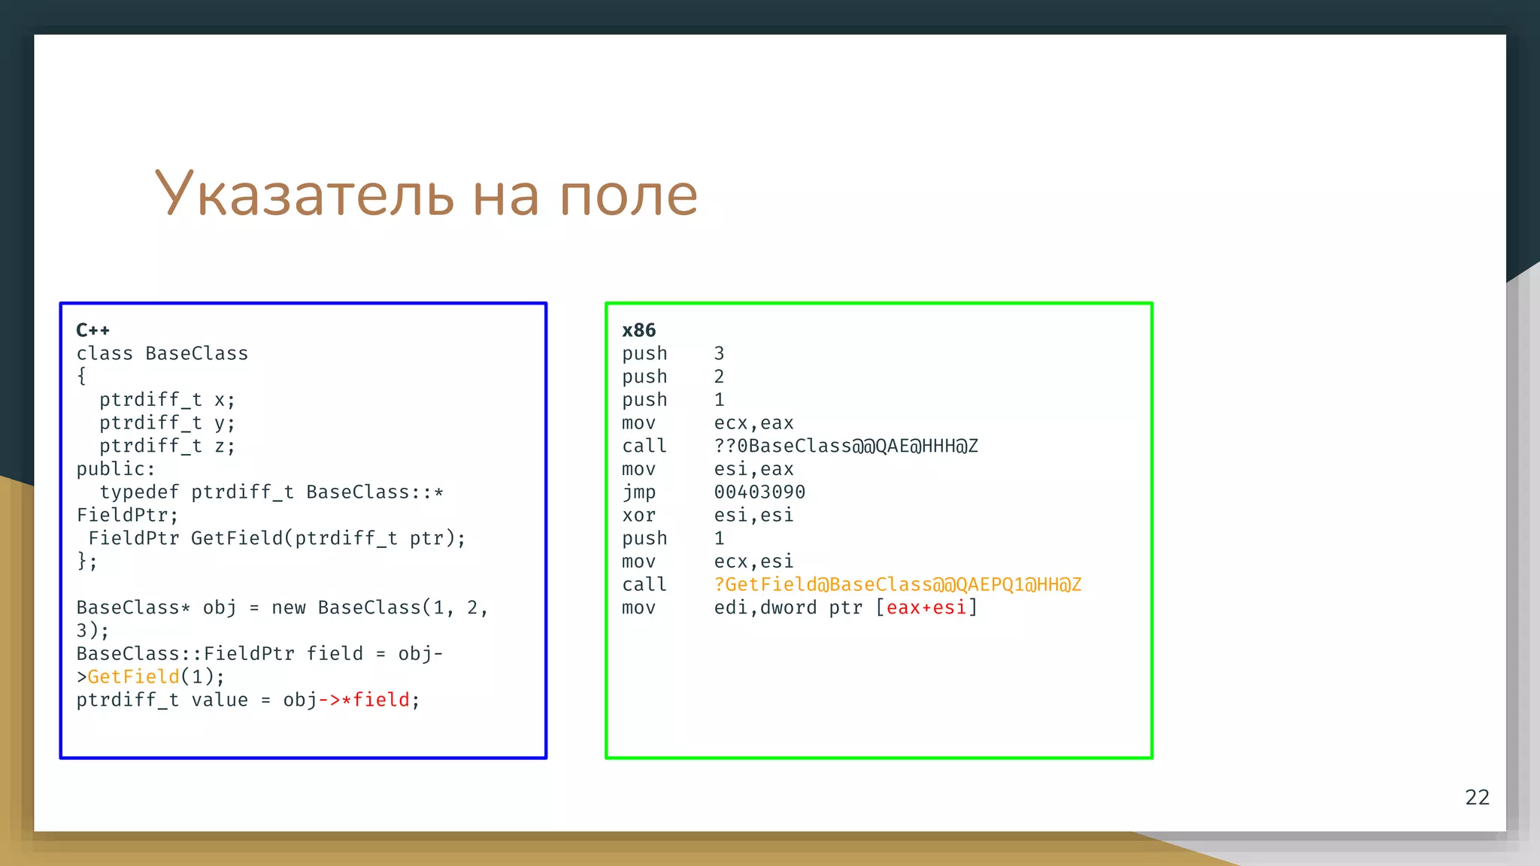
Task: Click the red 'eax+esi' operand
Action: [926, 607]
